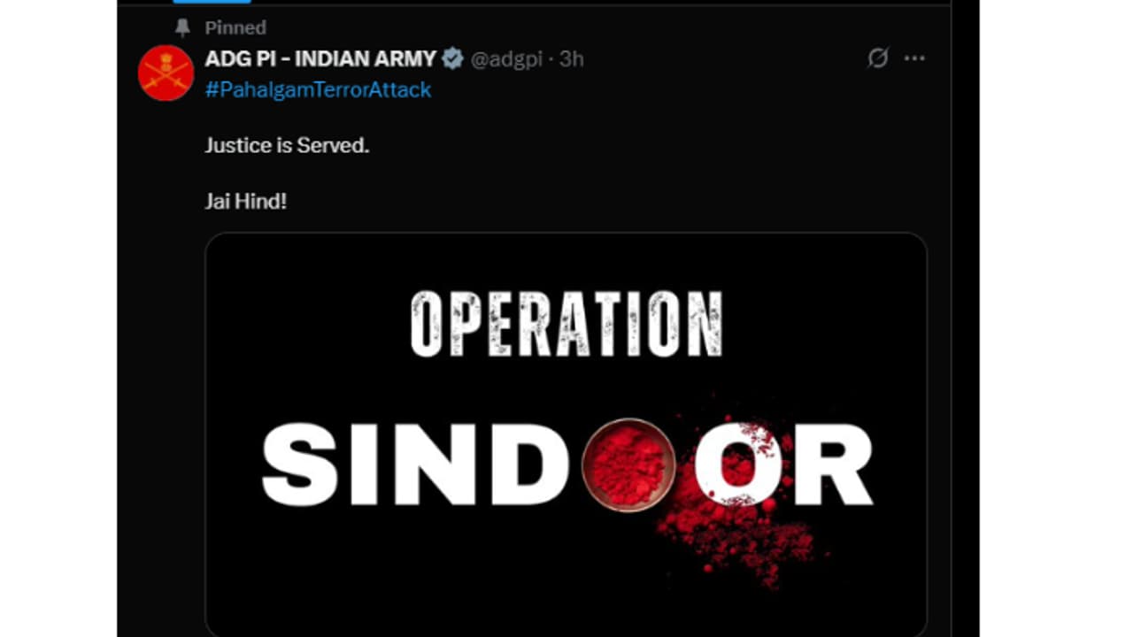Click the Grok explain-post icon
This screenshot has height=637, width=1133.
coord(877,58)
